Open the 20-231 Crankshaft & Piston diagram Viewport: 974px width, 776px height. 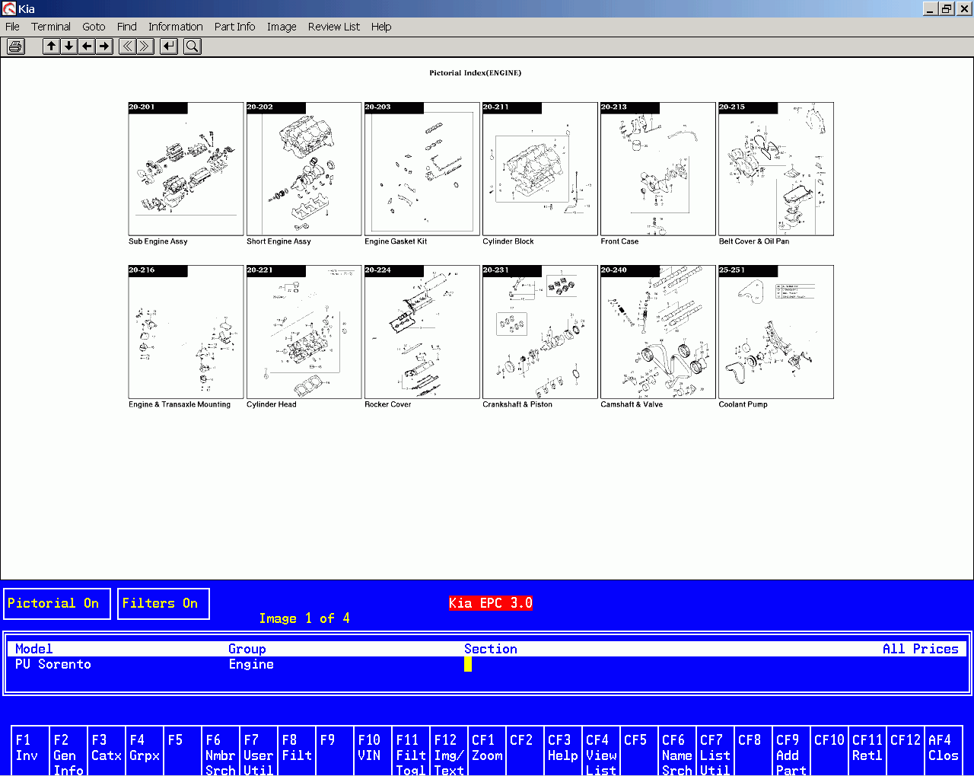click(x=540, y=332)
